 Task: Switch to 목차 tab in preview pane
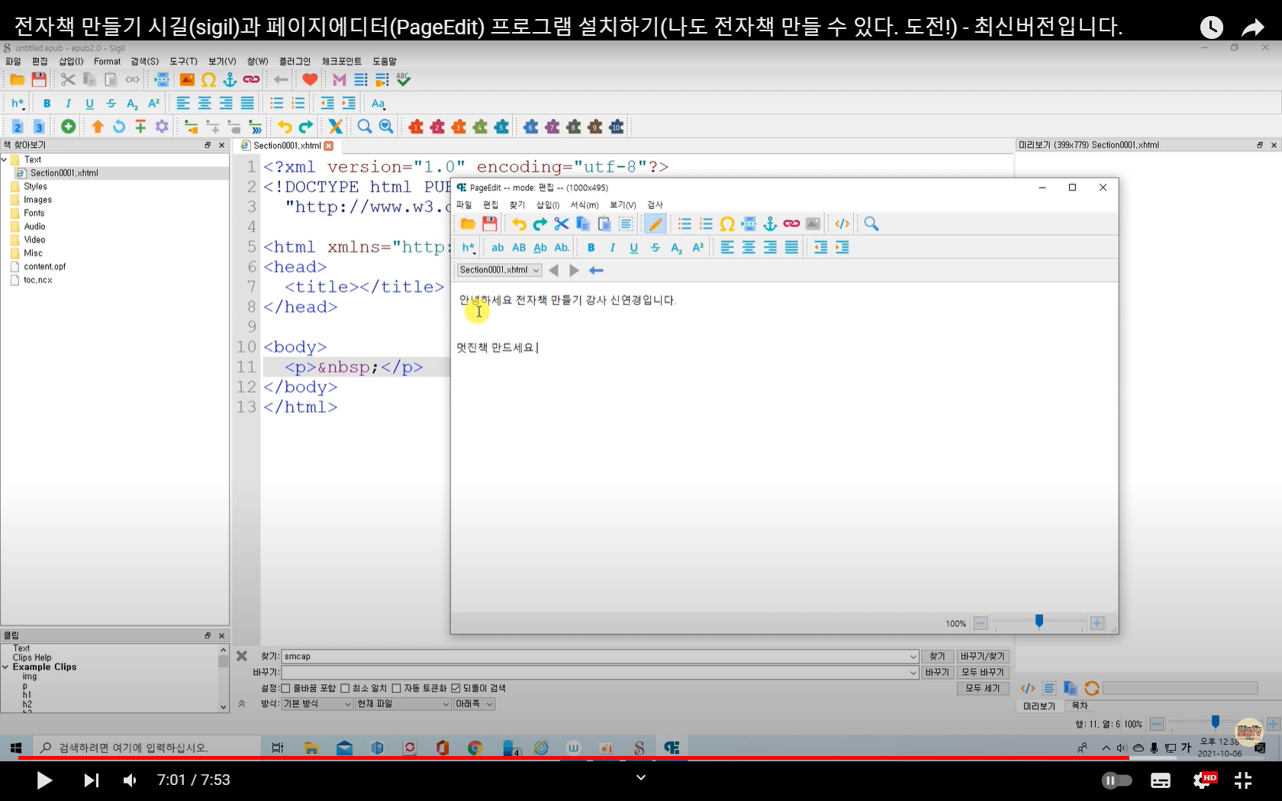pyautogui.click(x=1080, y=706)
